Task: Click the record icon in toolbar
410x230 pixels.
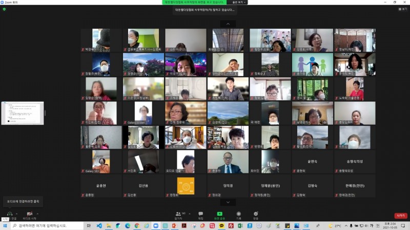Action: 238,214
